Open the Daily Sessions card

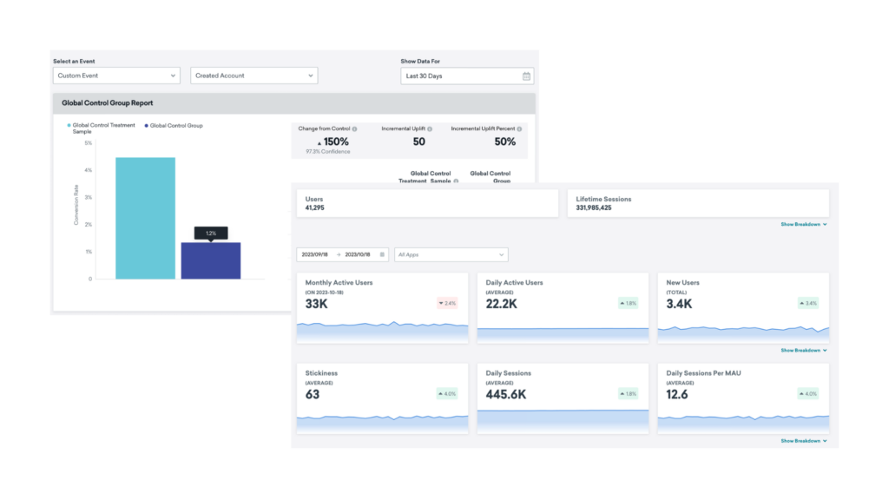[563, 398]
